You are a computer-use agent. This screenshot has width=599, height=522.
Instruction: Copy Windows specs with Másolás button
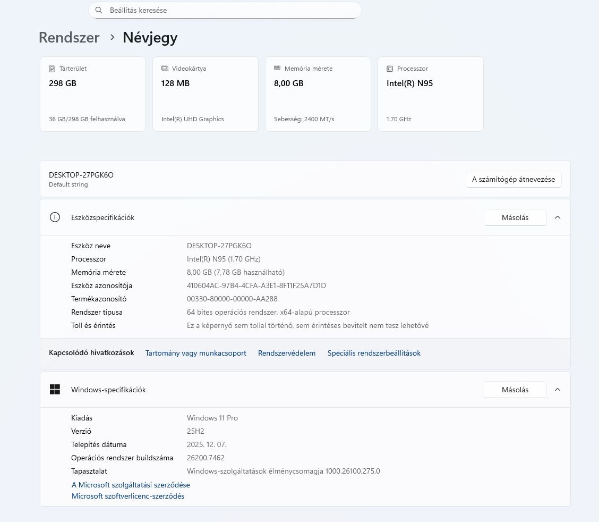click(515, 390)
